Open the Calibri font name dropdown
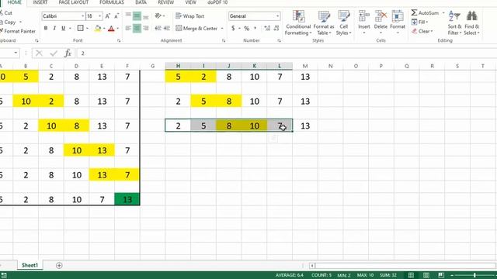 coord(83,16)
